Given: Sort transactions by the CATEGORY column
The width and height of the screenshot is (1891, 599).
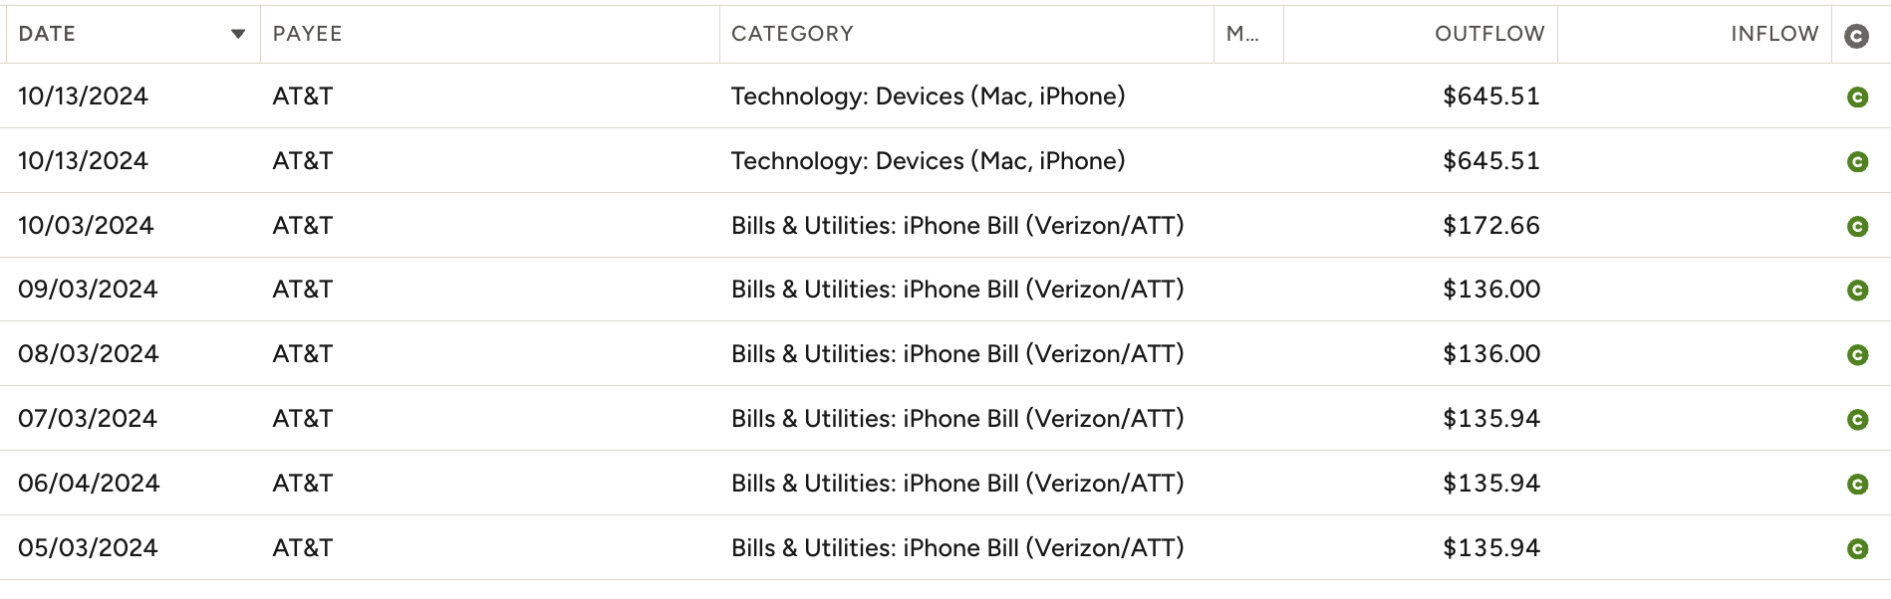Looking at the screenshot, I should point(792,33).
